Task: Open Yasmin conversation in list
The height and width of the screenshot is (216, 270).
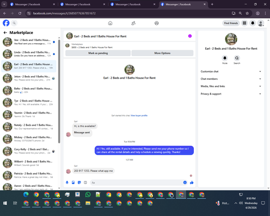Action: (x=29, y=114)
